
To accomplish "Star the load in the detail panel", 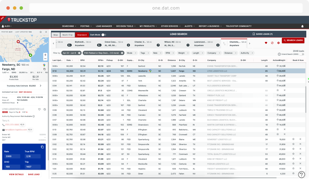I will (x=40, y=32).
